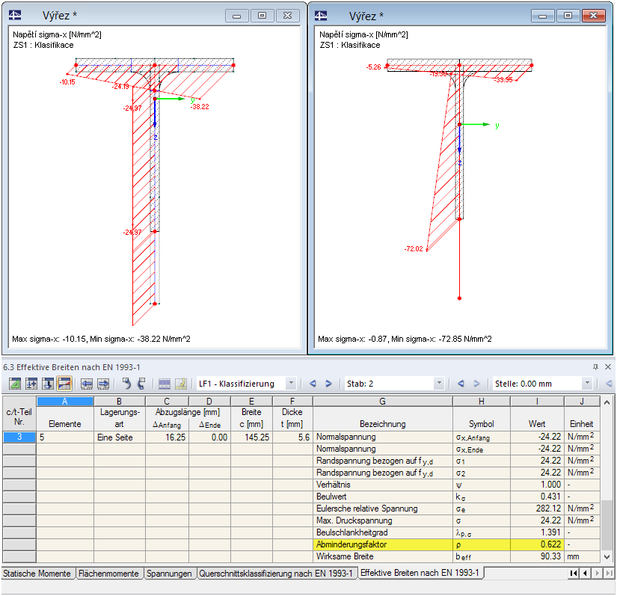Click the Beulschlankheitgrad row label
This screenshot has height=596, width=617.
[x=382, y=532]
